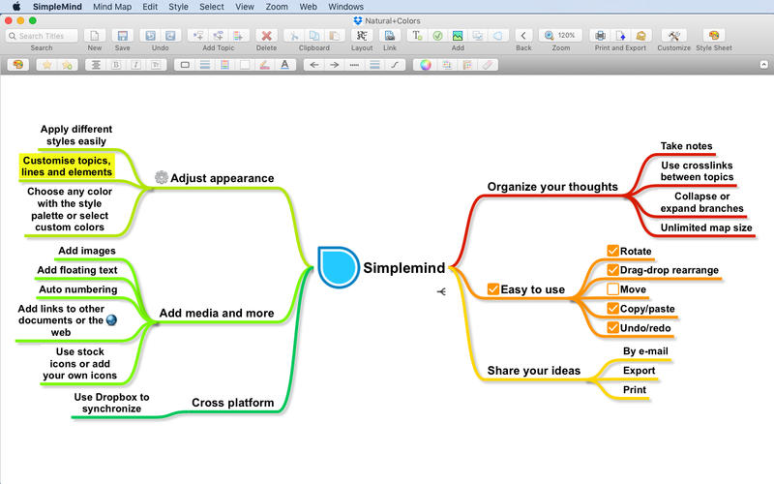Screen dimensions: 774x484
Task: Open the Select menu
Action: coord(212,7)
